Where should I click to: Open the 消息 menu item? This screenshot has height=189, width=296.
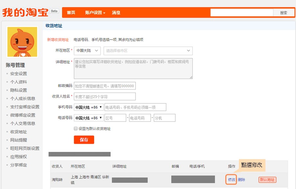coord(116,13)
